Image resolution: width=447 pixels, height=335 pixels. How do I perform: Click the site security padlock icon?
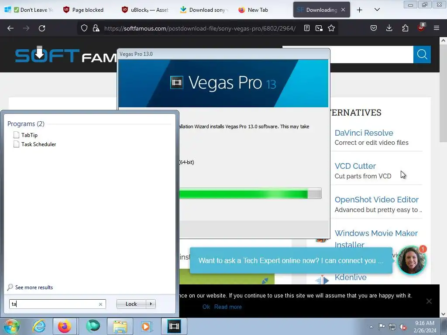click(96, 28)
